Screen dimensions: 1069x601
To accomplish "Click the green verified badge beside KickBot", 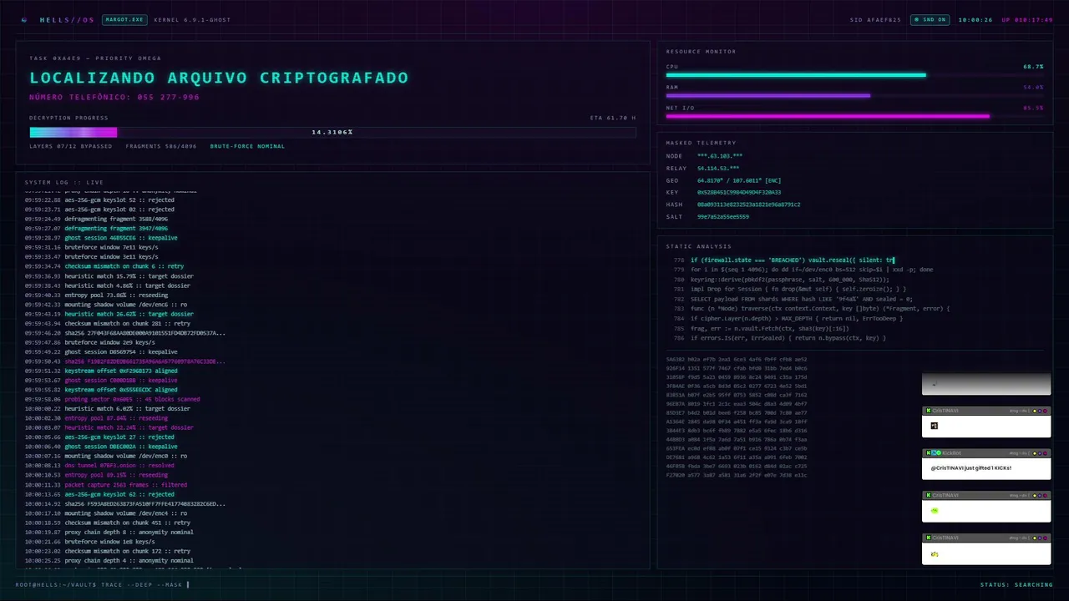I will click(x=939, y=452).
